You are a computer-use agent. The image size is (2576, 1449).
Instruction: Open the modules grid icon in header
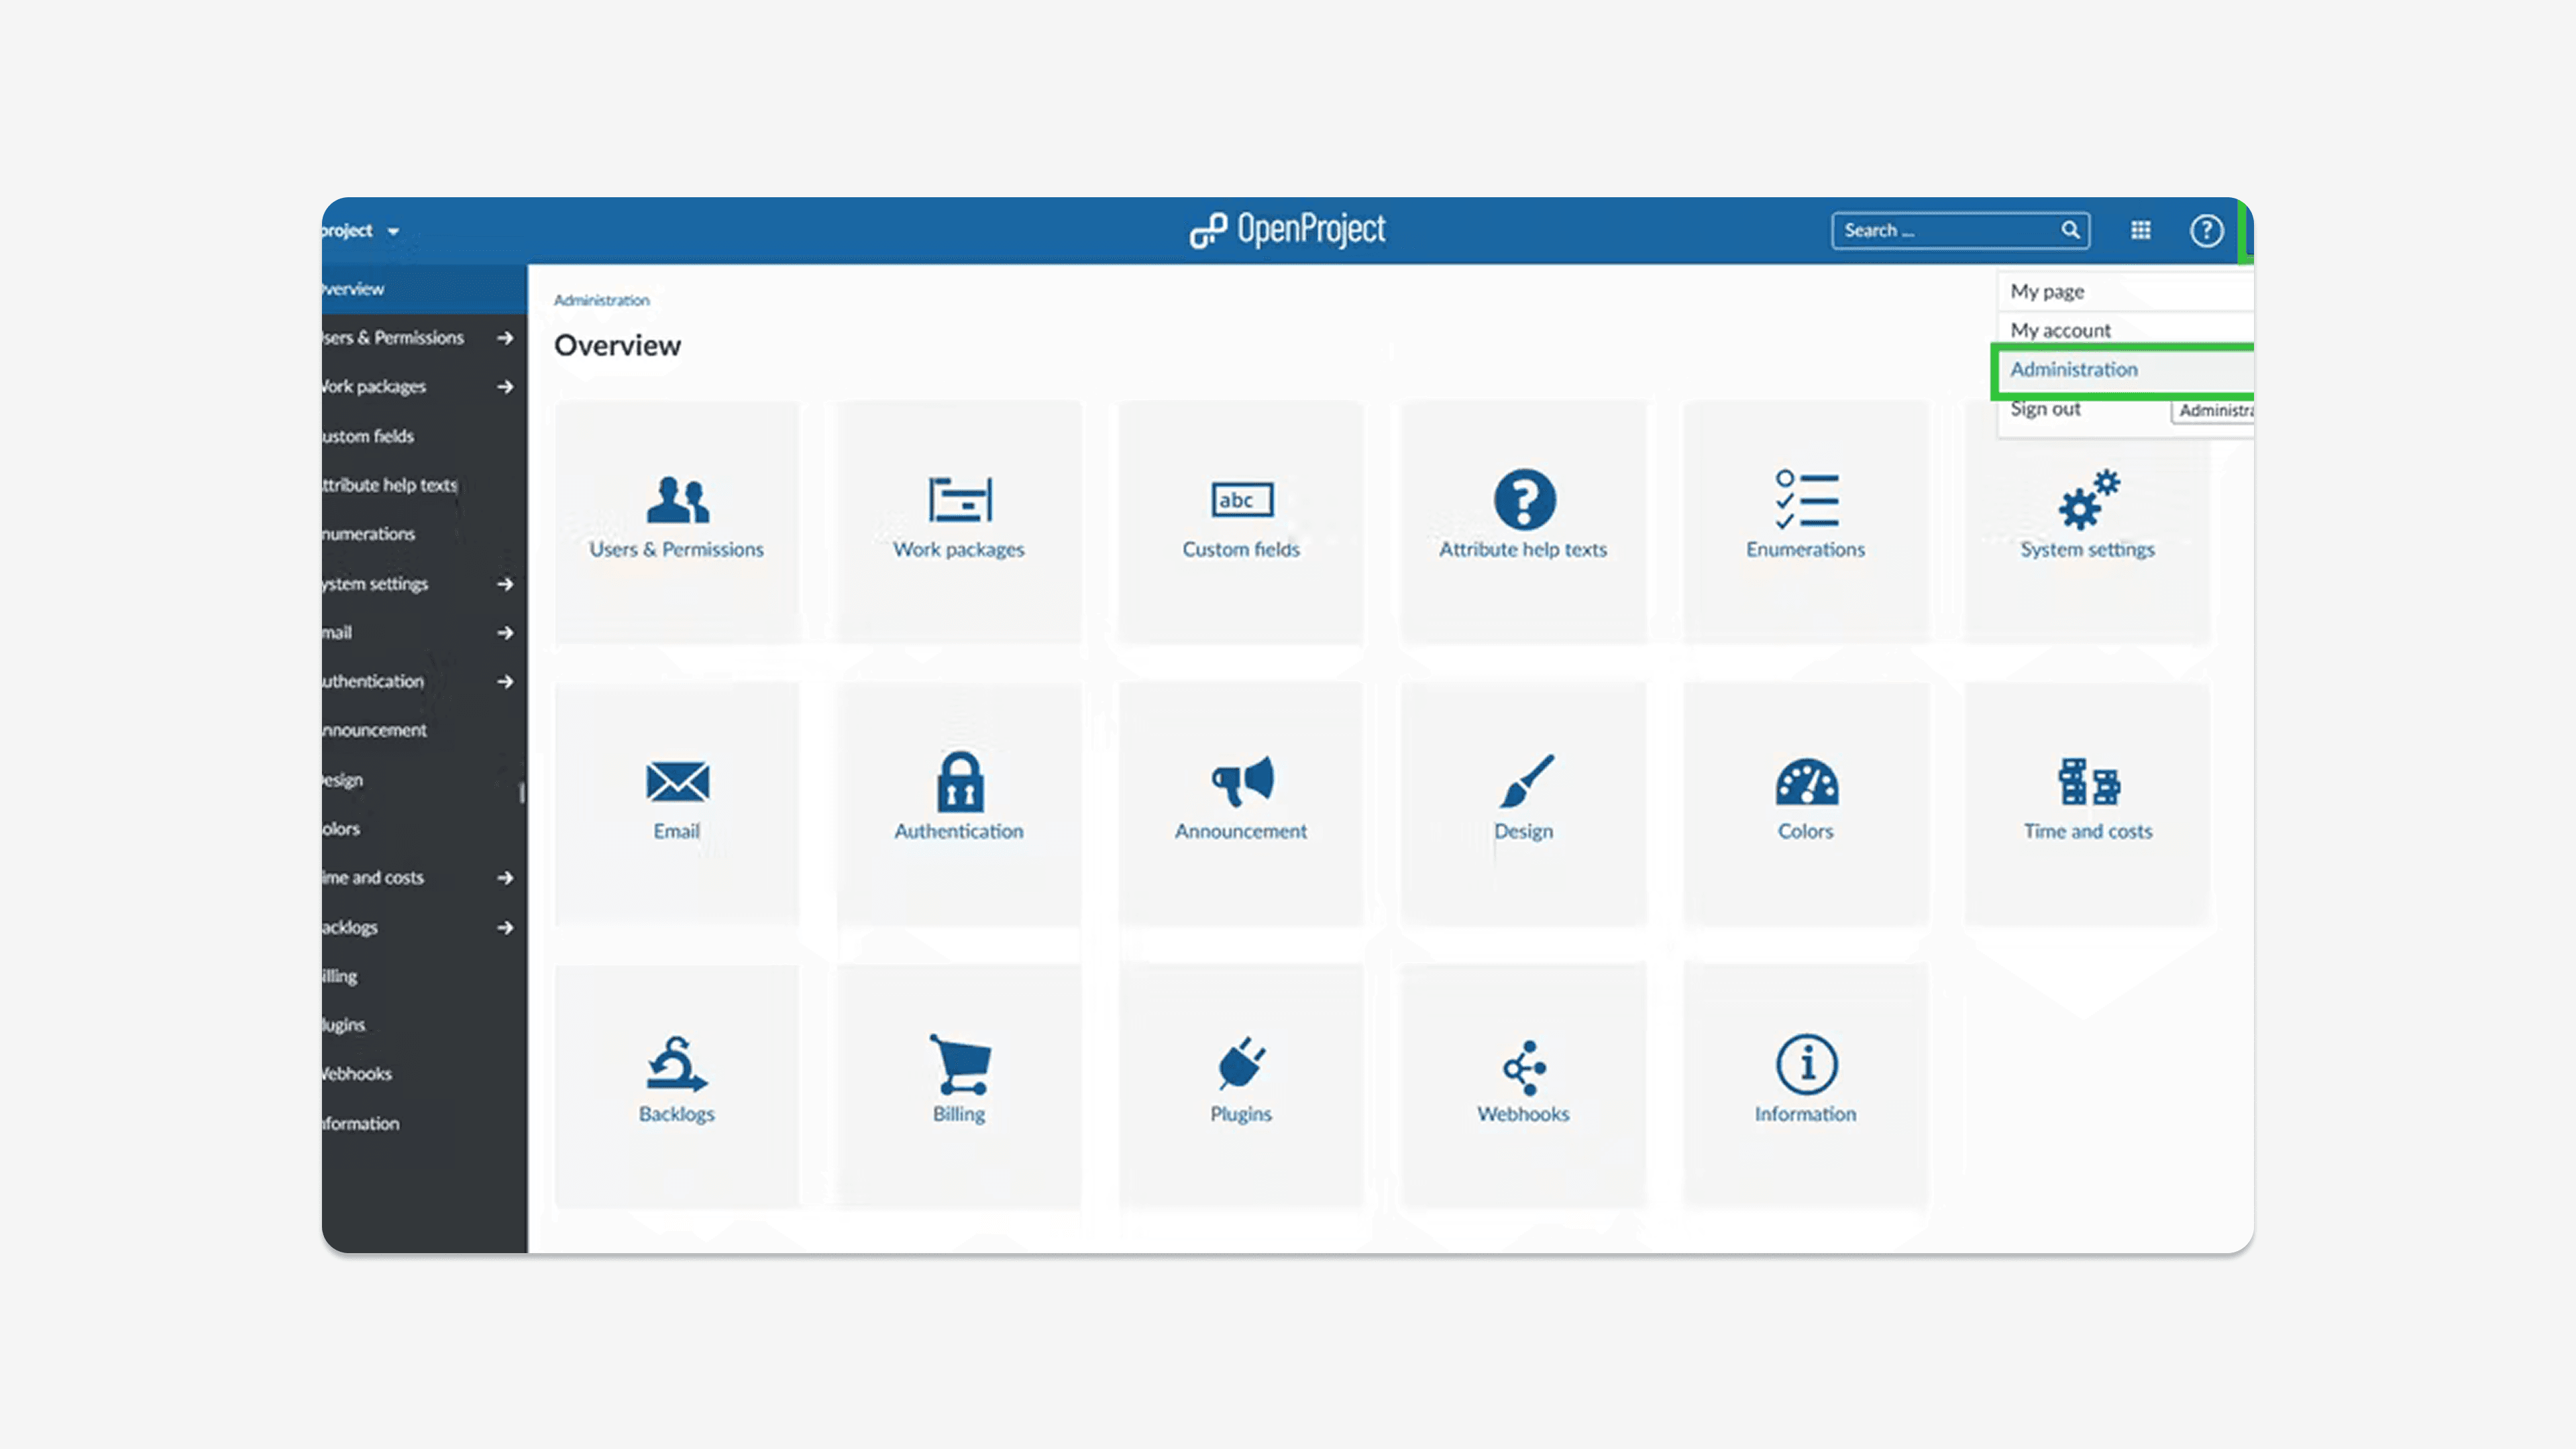tap(2141, 230)
